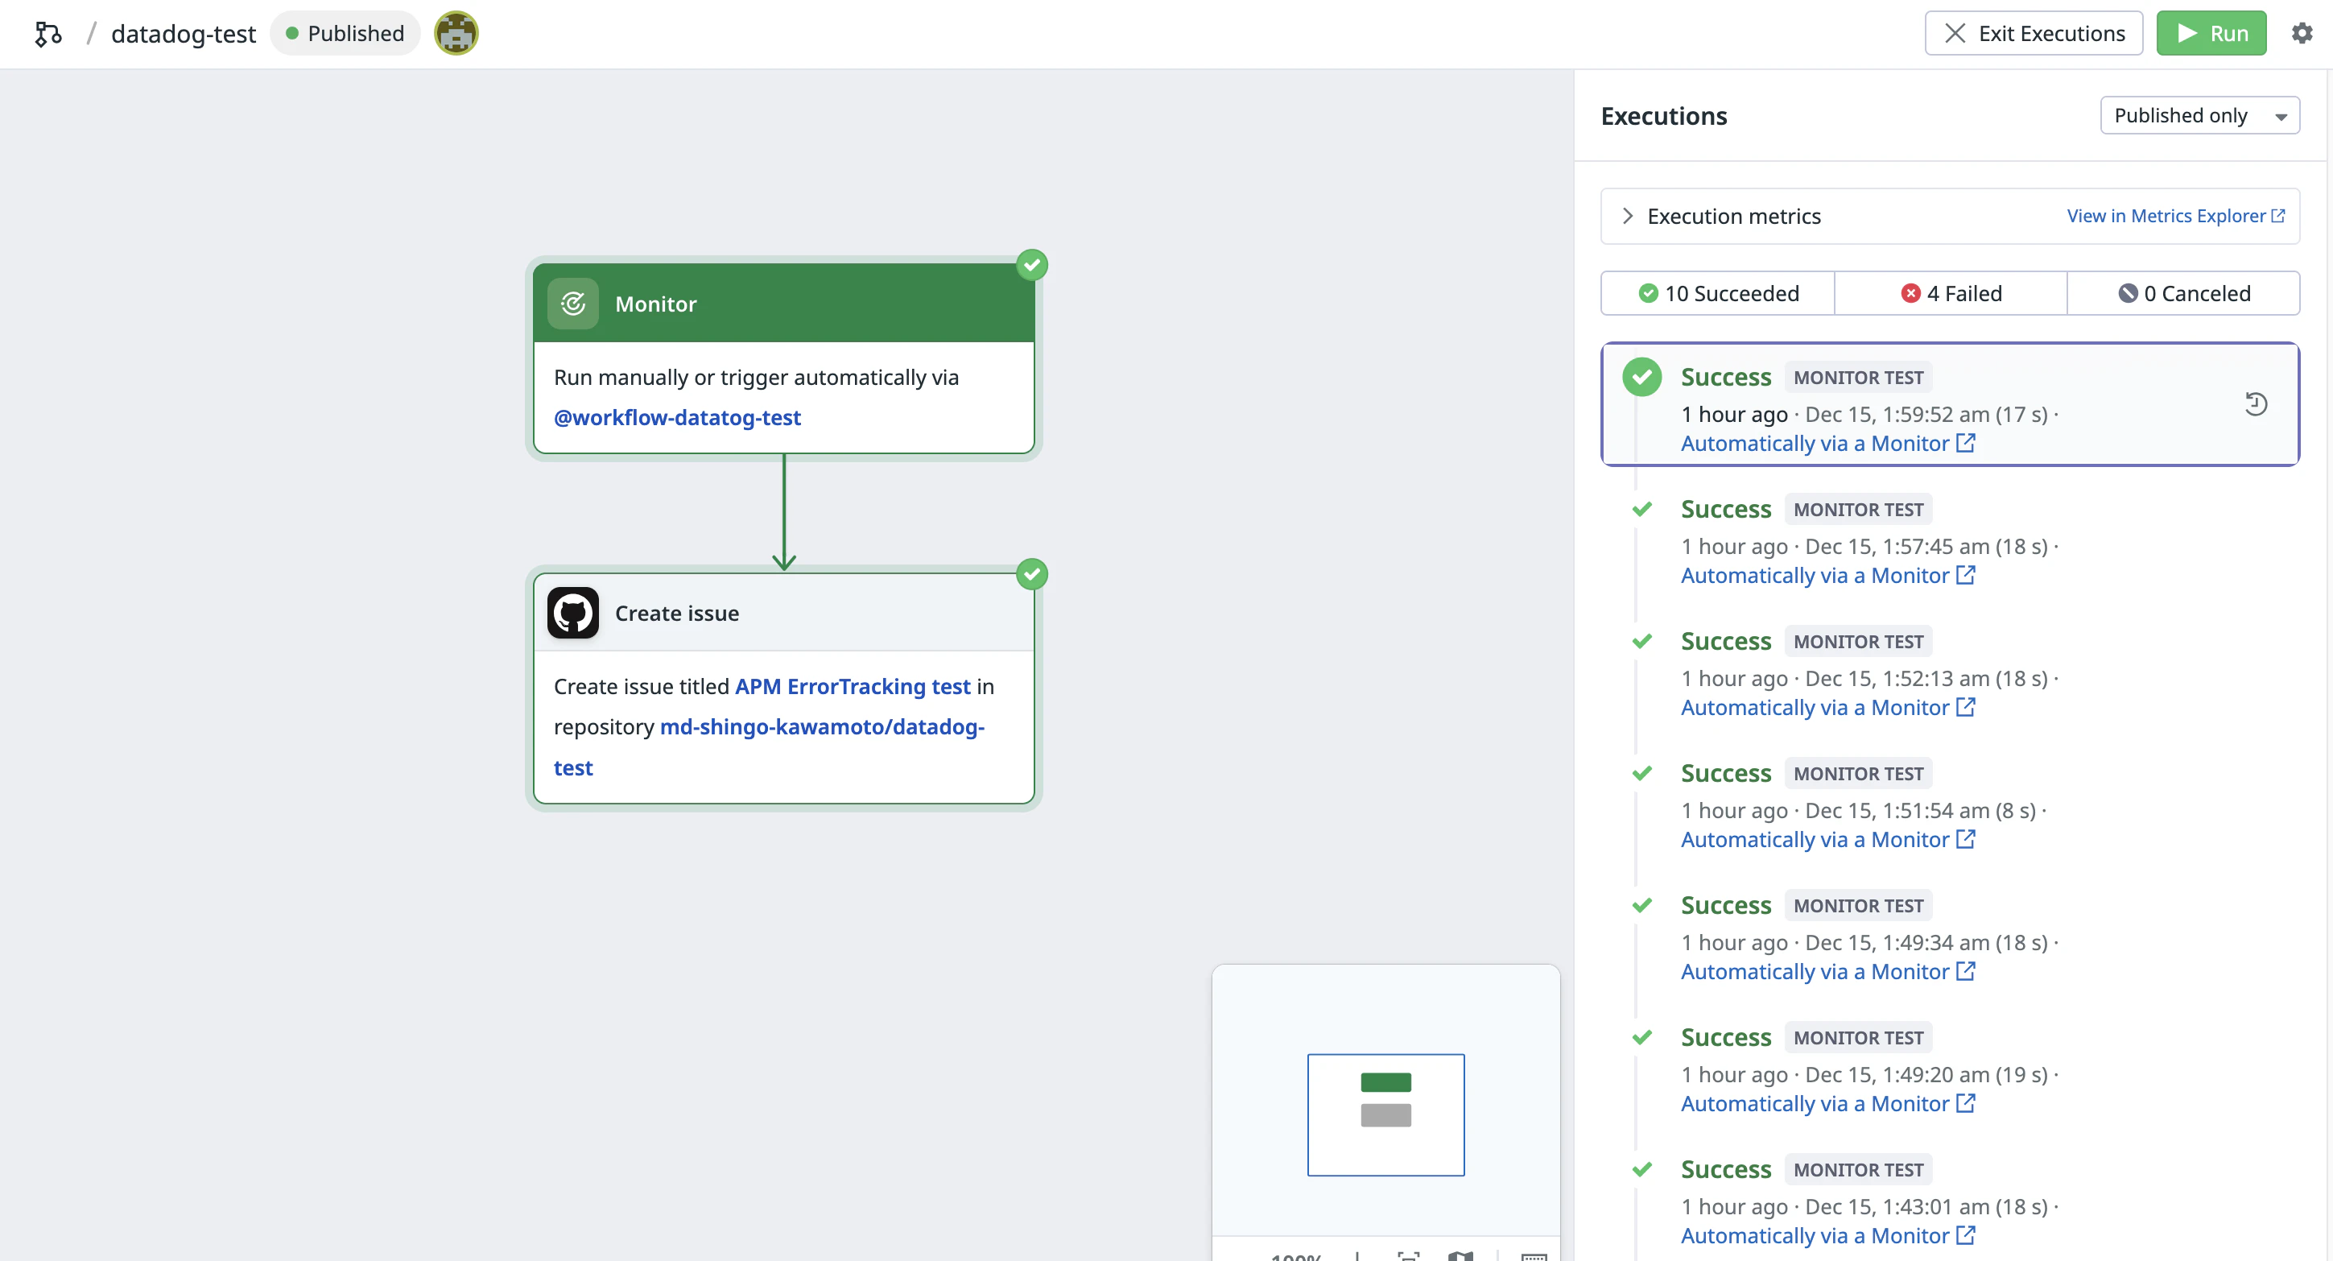Viewport: 2333px width, 1261px height.
Task: Open Automatically via a Monitor link for 1:59:52 run
Action: pyautogui.click(x=1827, y=444)
